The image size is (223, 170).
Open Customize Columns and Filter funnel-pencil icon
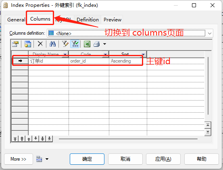pyautogui.click(x=65, y=44)
